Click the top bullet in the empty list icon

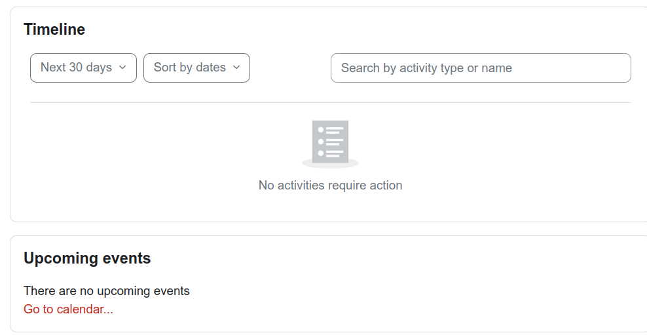point(321,130)
